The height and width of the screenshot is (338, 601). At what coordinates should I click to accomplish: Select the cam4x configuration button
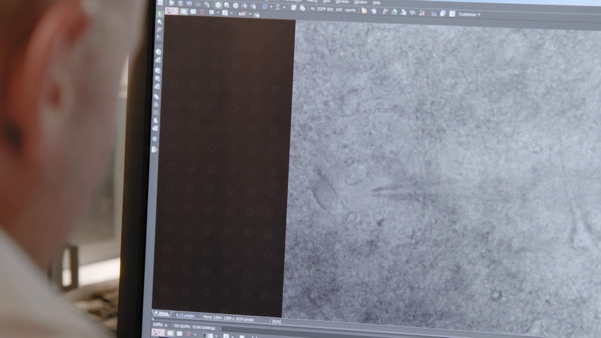[x=350, y=10]
